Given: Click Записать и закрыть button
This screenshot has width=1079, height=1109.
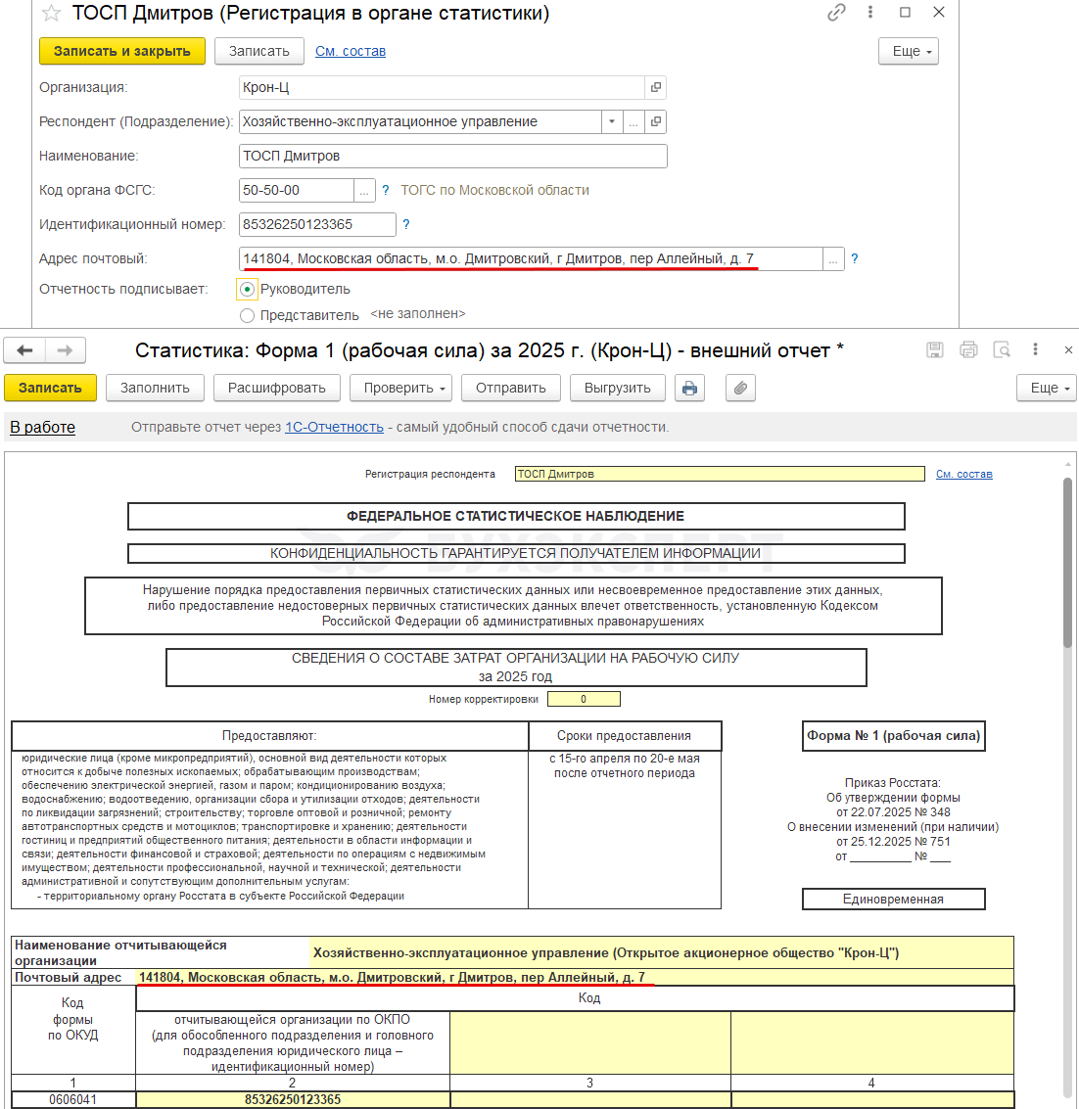Looking at the screenshot, I should coord(122,51).
